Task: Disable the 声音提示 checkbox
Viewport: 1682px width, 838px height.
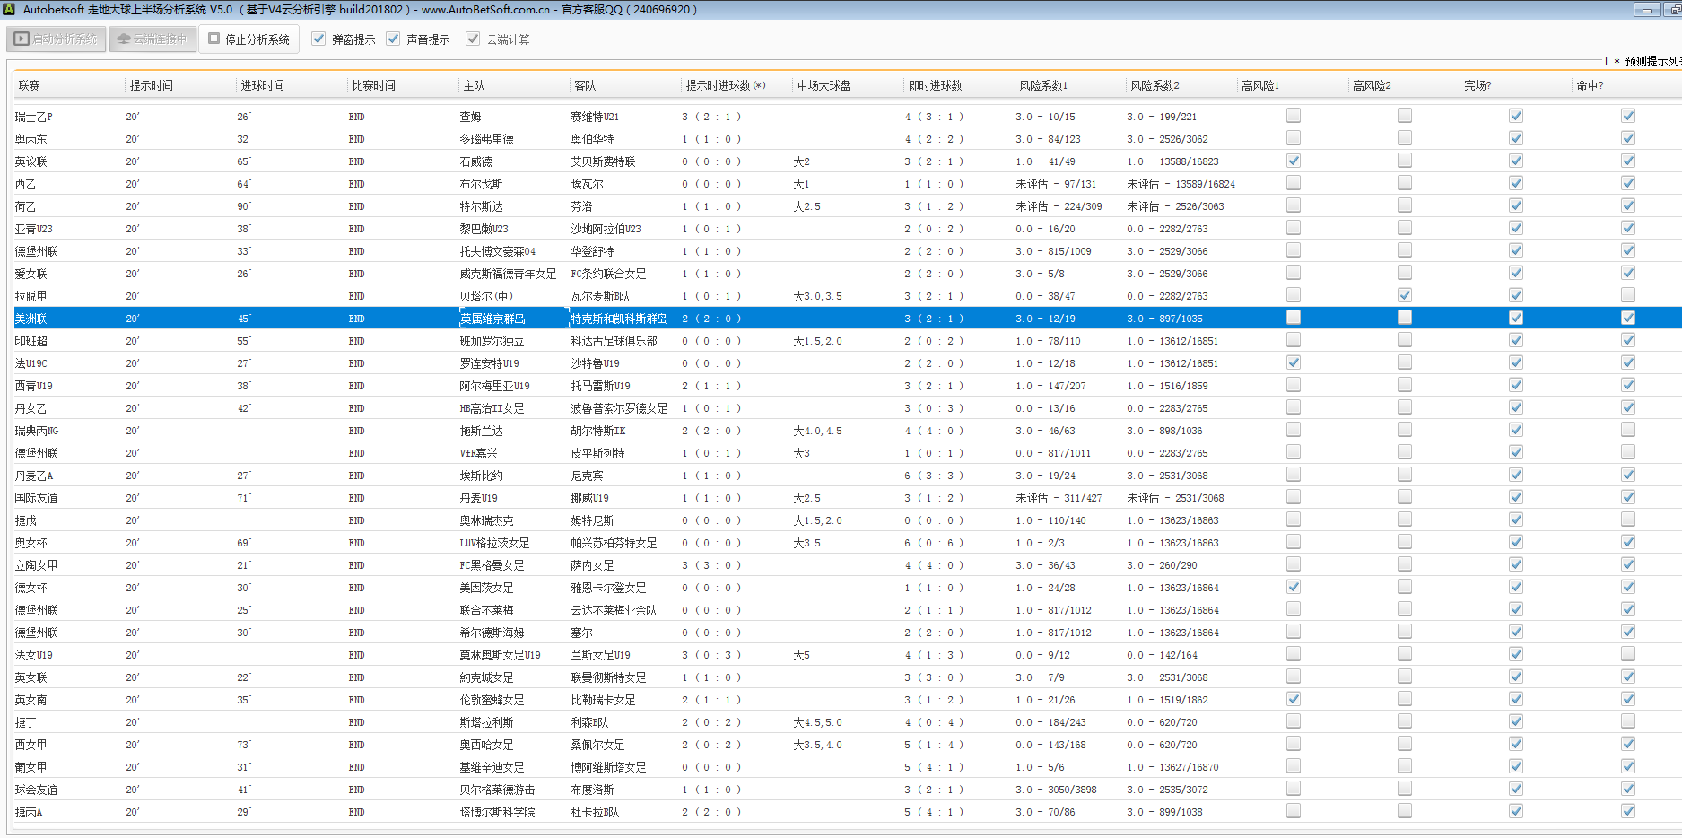Action: [x=393, y=39]
